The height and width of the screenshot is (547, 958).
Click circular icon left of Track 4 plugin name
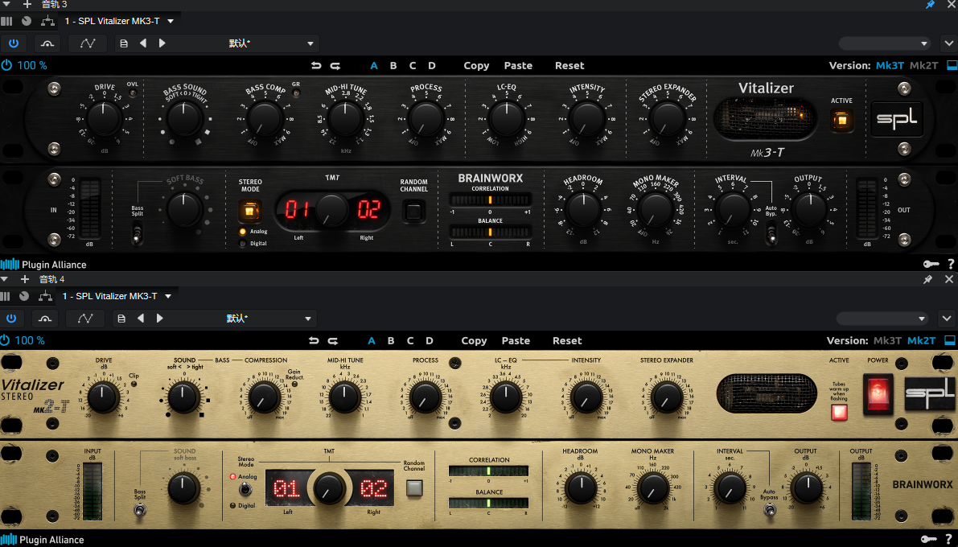[x=24, y=296]
